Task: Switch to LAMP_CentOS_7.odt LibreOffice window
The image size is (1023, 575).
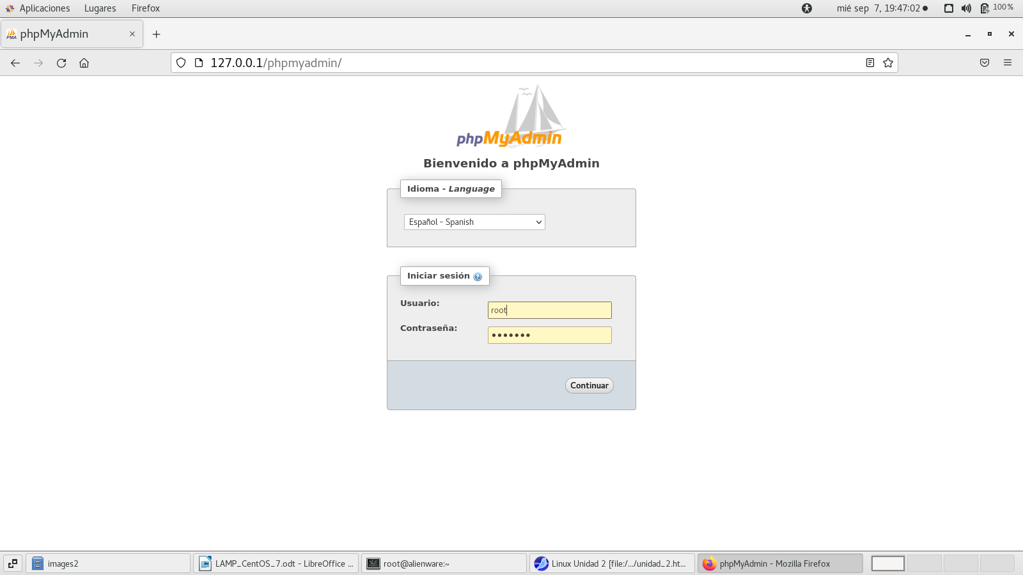Action: (276, 563)
